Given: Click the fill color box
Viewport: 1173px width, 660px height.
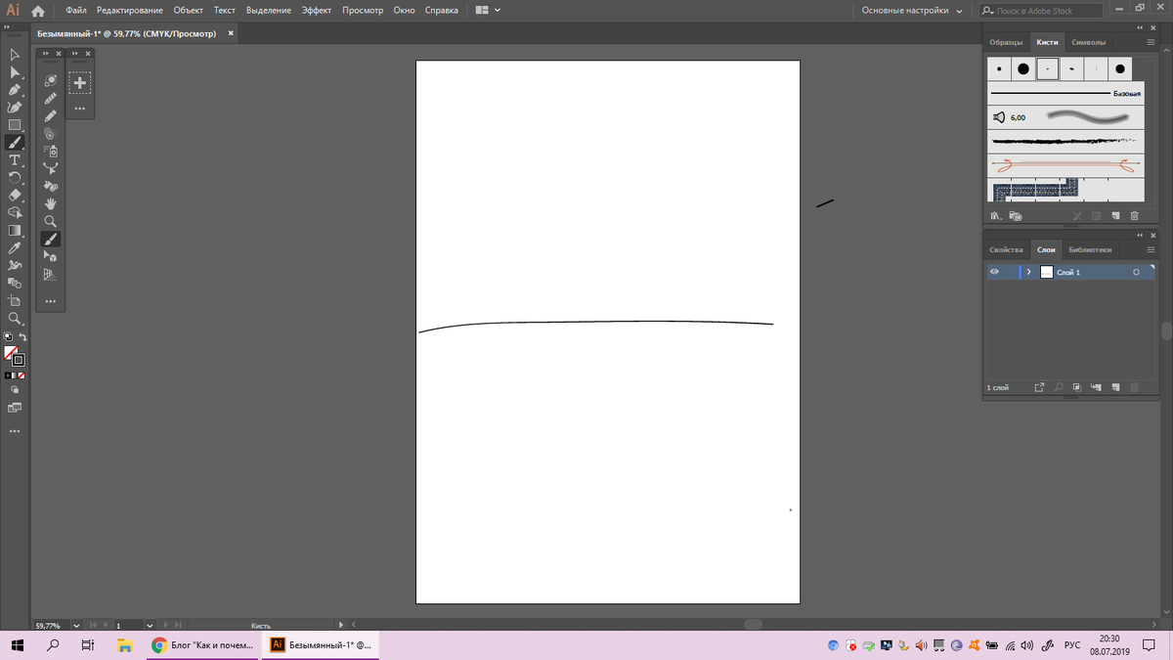Looking at the screenshot, I should click(11, 352).
